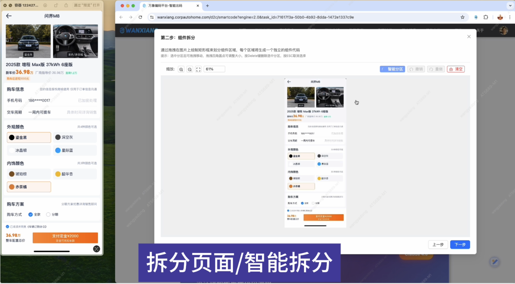This screenshot has width=515, height=284.
Task: Click 2025款 增程 Max版 title text
Action: point(39,65)
